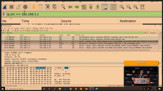
Task: Open the Telephony menu in Wireshark
Action: [35, 28]
